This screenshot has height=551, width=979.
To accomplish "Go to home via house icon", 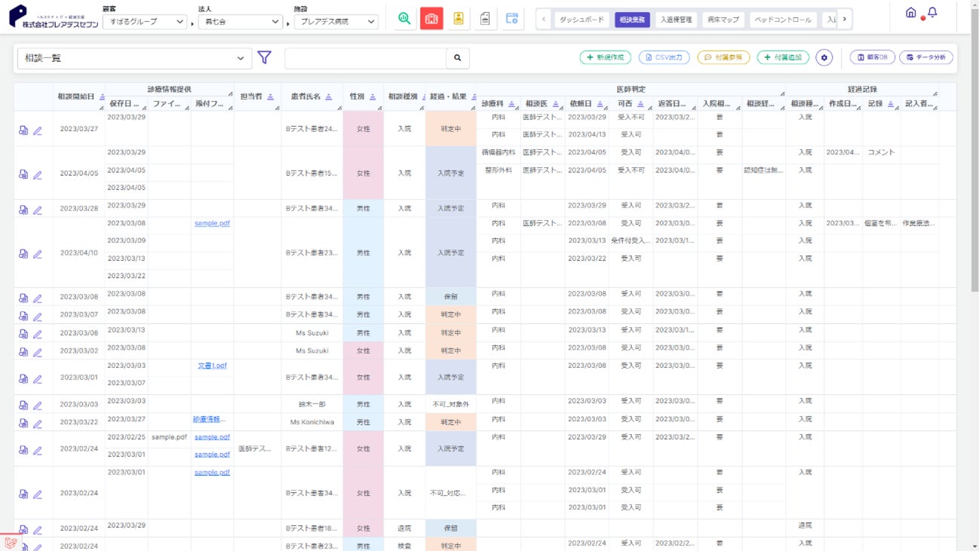I will pyautogui.click(x=911, y=13).
